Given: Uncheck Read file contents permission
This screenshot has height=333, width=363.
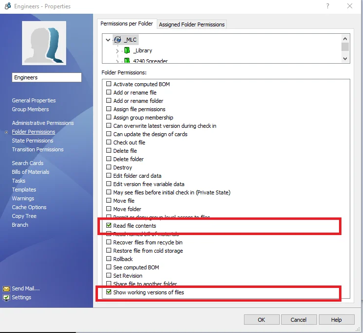Looking at the screenshot, I should point(109,226).
